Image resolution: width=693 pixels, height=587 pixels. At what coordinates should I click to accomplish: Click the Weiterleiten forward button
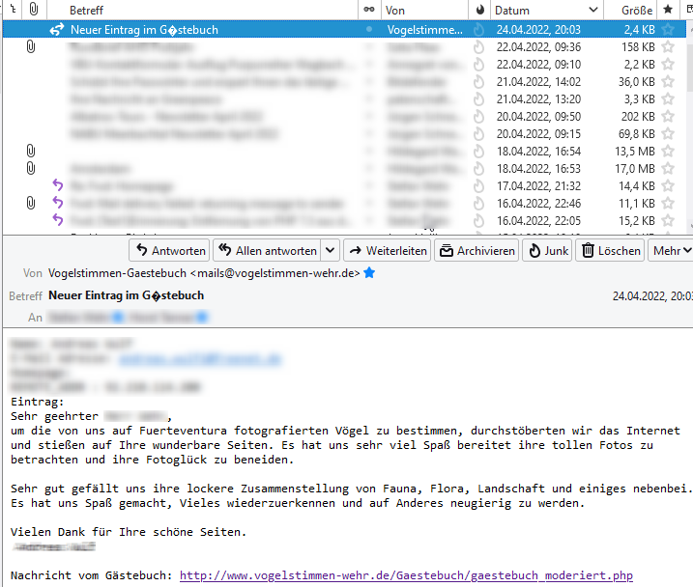[x=388, y=250]
